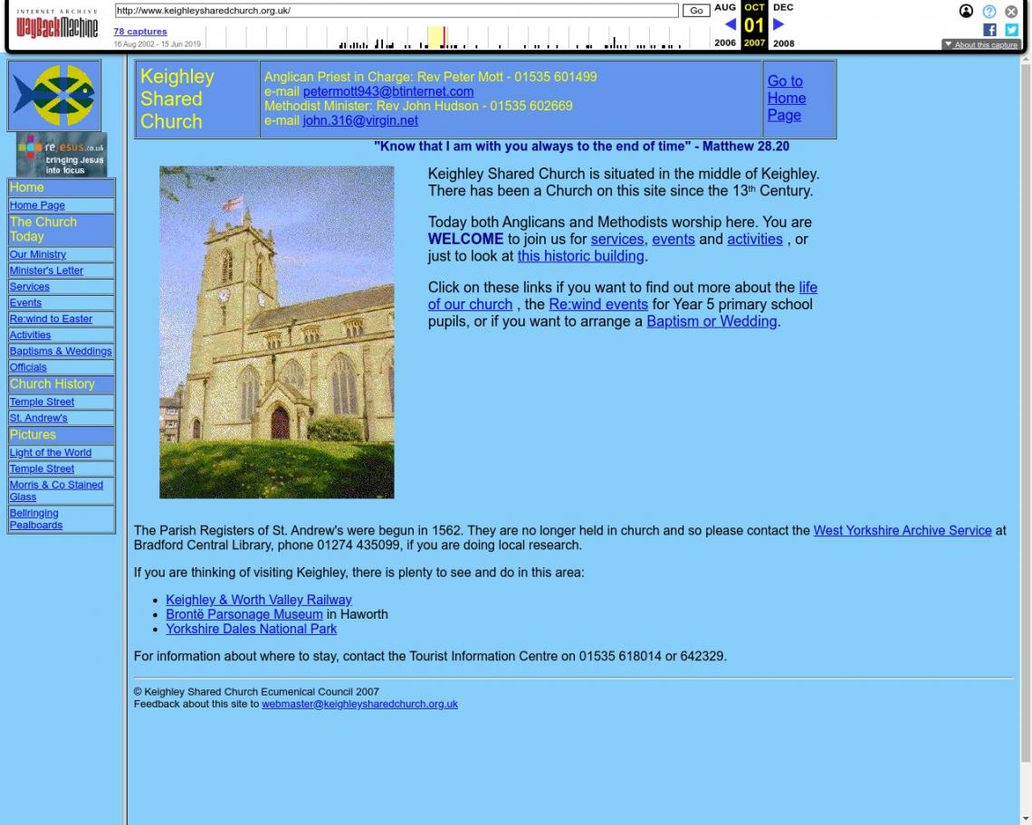Open the Wayback user account icon
Image resolution: width=1032 pixels, height=825 pixels.
tap(966, 11)
